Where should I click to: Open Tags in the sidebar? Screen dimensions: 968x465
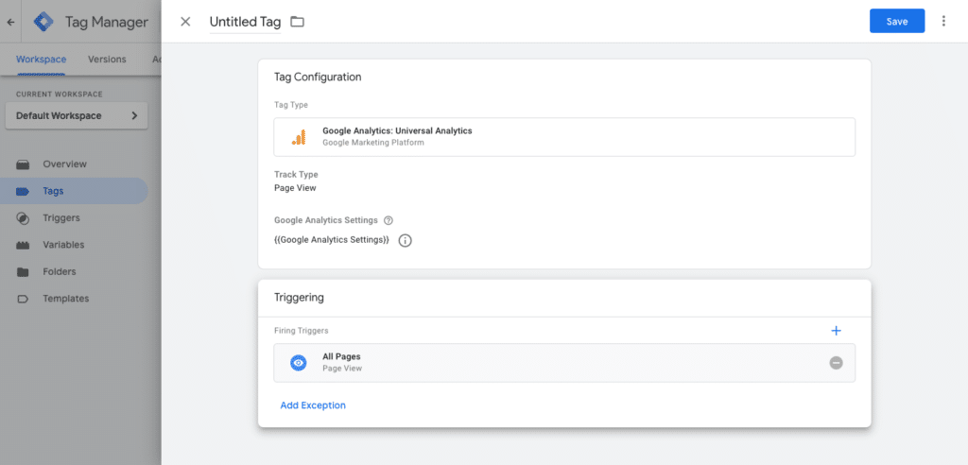point(74,191)
